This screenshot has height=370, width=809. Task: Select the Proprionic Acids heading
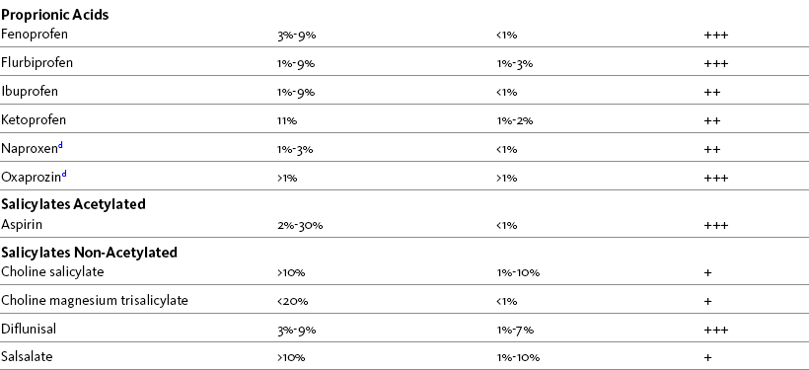pyautogui.click(x=54, y=15)
